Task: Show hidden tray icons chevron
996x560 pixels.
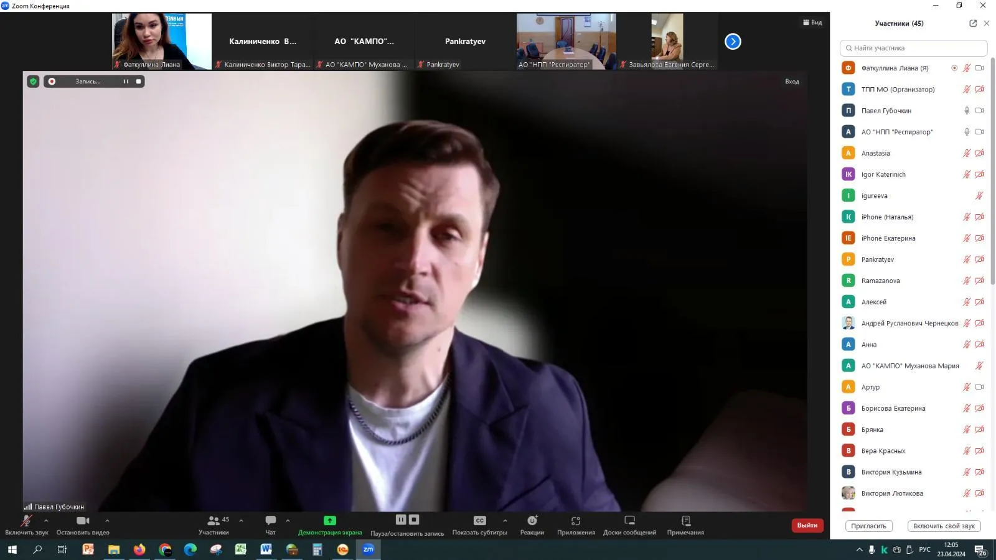Action: [x=860, y=550]
